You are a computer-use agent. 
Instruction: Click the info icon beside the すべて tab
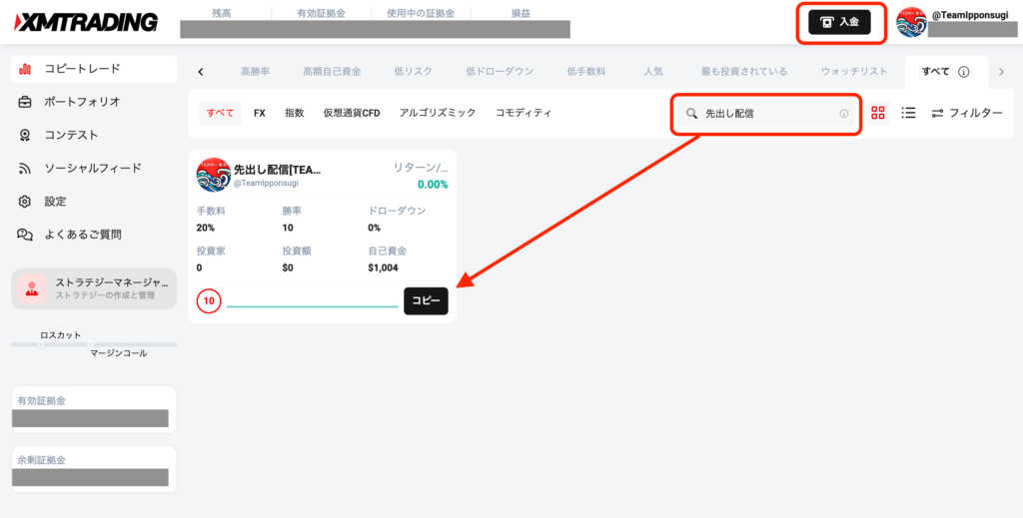click(963, 72)
